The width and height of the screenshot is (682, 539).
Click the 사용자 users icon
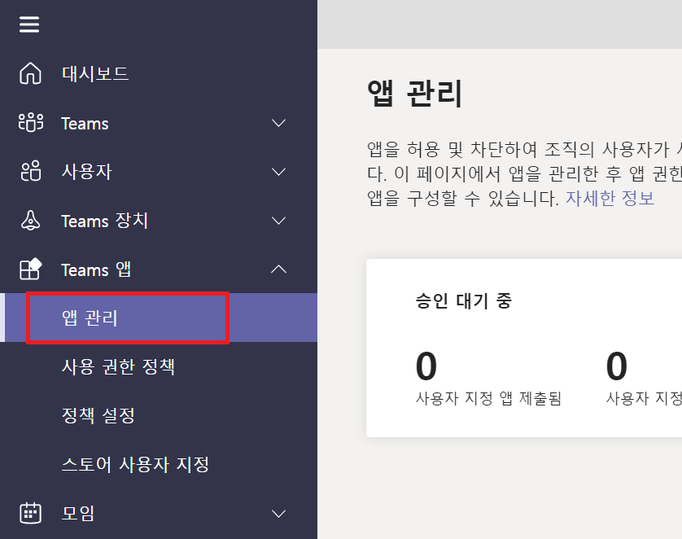(x=30, y=172)
